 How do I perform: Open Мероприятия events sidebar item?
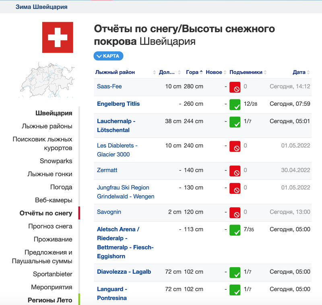tap(52, 287)
